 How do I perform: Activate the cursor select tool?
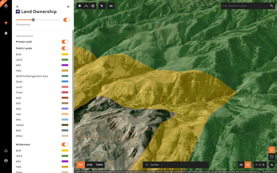(102, 6)
